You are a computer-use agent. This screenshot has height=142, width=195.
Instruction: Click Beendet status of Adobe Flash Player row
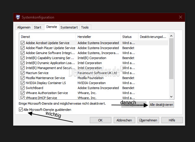128,48
